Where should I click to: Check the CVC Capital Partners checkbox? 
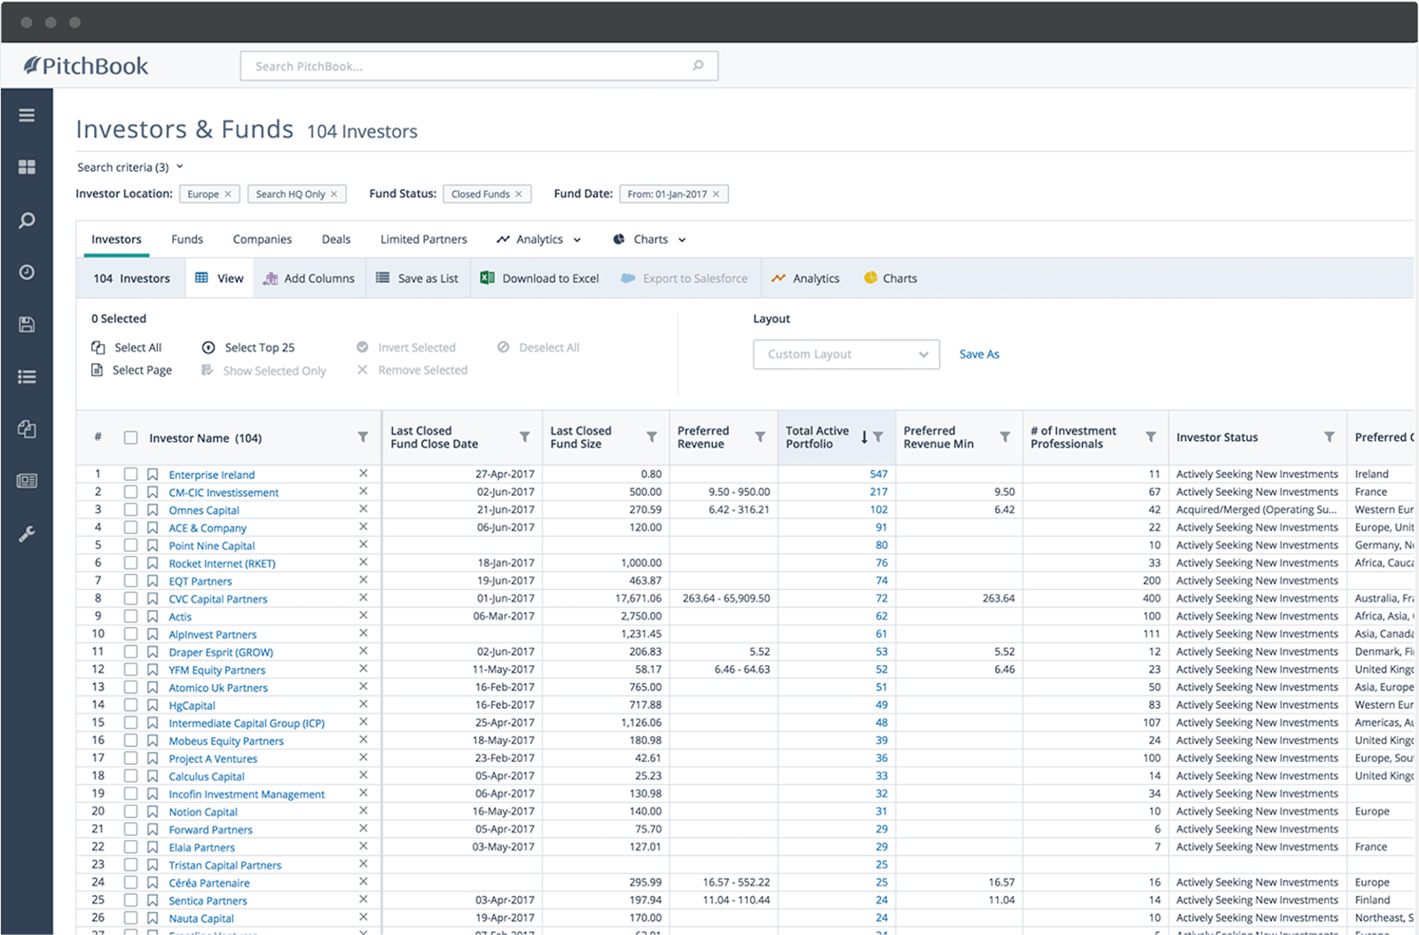pyautogui.click(x=130, y=599)
